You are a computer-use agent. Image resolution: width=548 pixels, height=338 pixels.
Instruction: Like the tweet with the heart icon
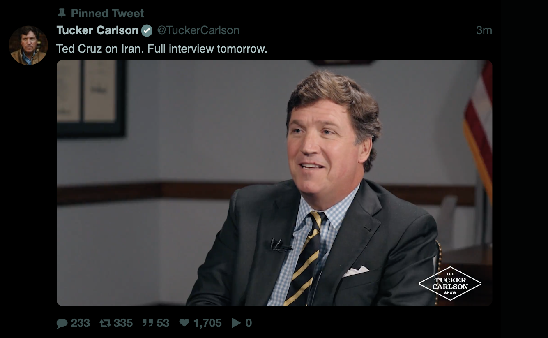click(x=184, y=323)
